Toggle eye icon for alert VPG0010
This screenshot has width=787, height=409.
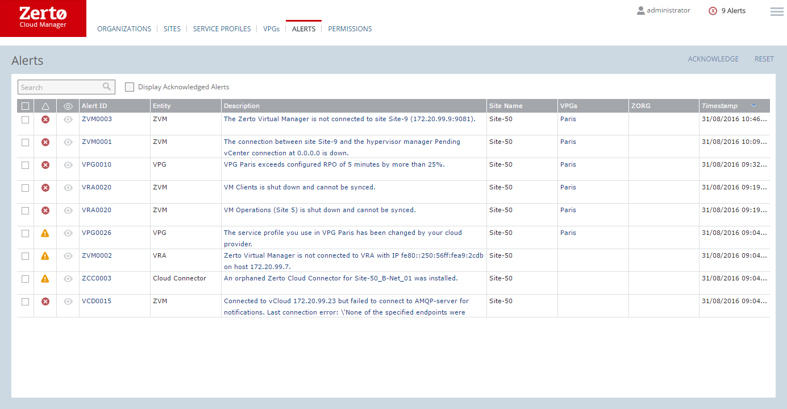tap(68, 165)
